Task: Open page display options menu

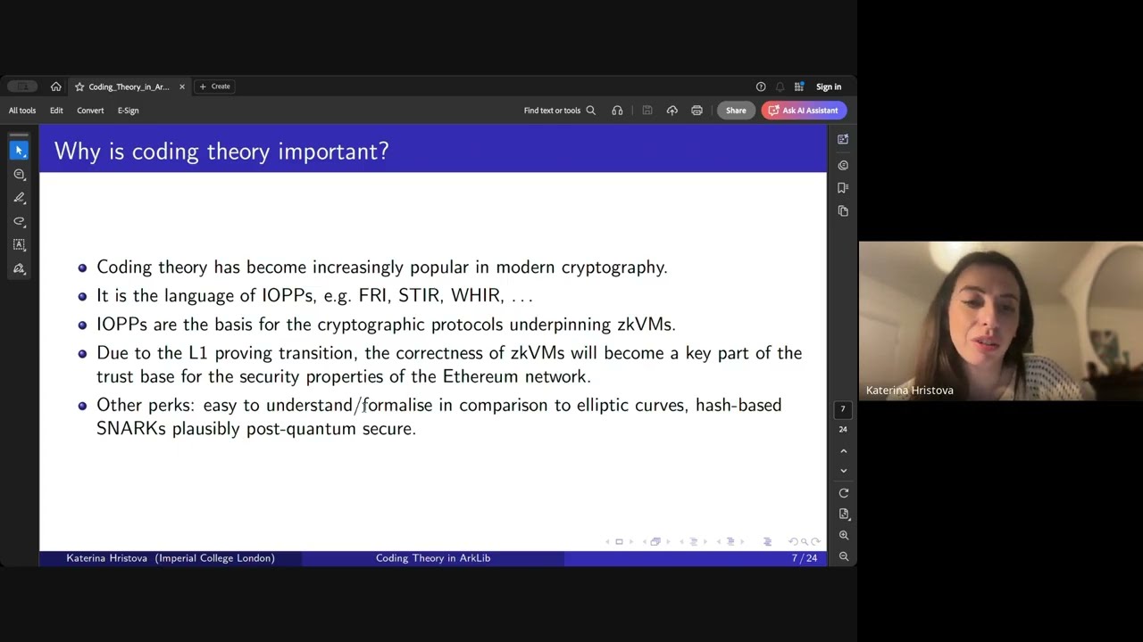Action: click(844, 514)
